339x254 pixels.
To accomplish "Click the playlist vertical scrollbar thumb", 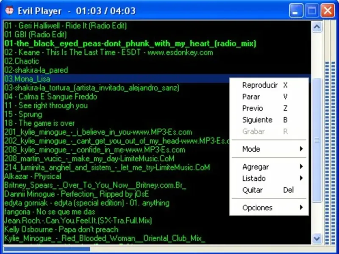I will point(317,141).
